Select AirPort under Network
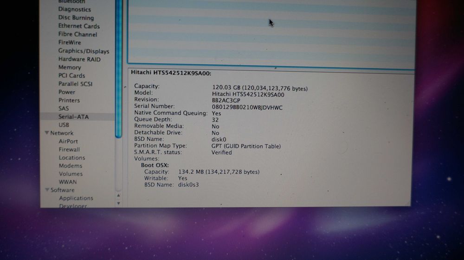 [x=68, y=142]
